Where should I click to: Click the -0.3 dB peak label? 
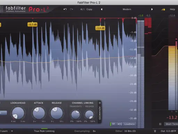(32, 24)
